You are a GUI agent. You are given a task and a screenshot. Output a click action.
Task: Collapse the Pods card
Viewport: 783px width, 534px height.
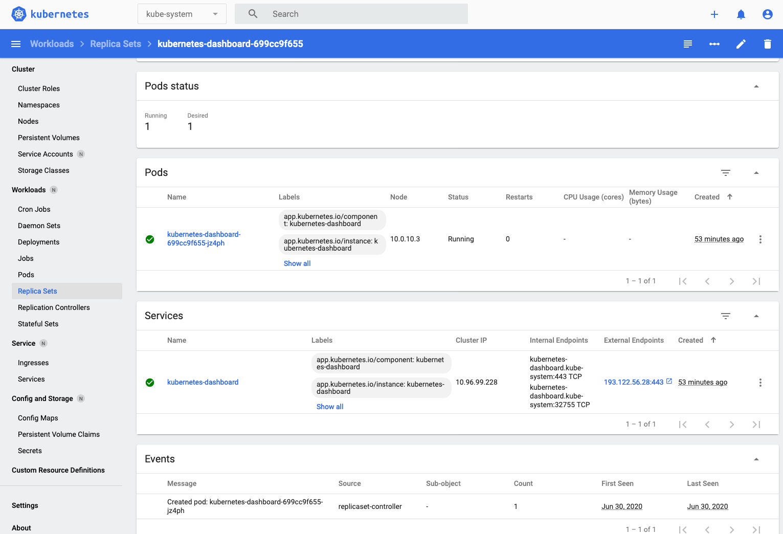pyautogui.click(x=756, y=173)
